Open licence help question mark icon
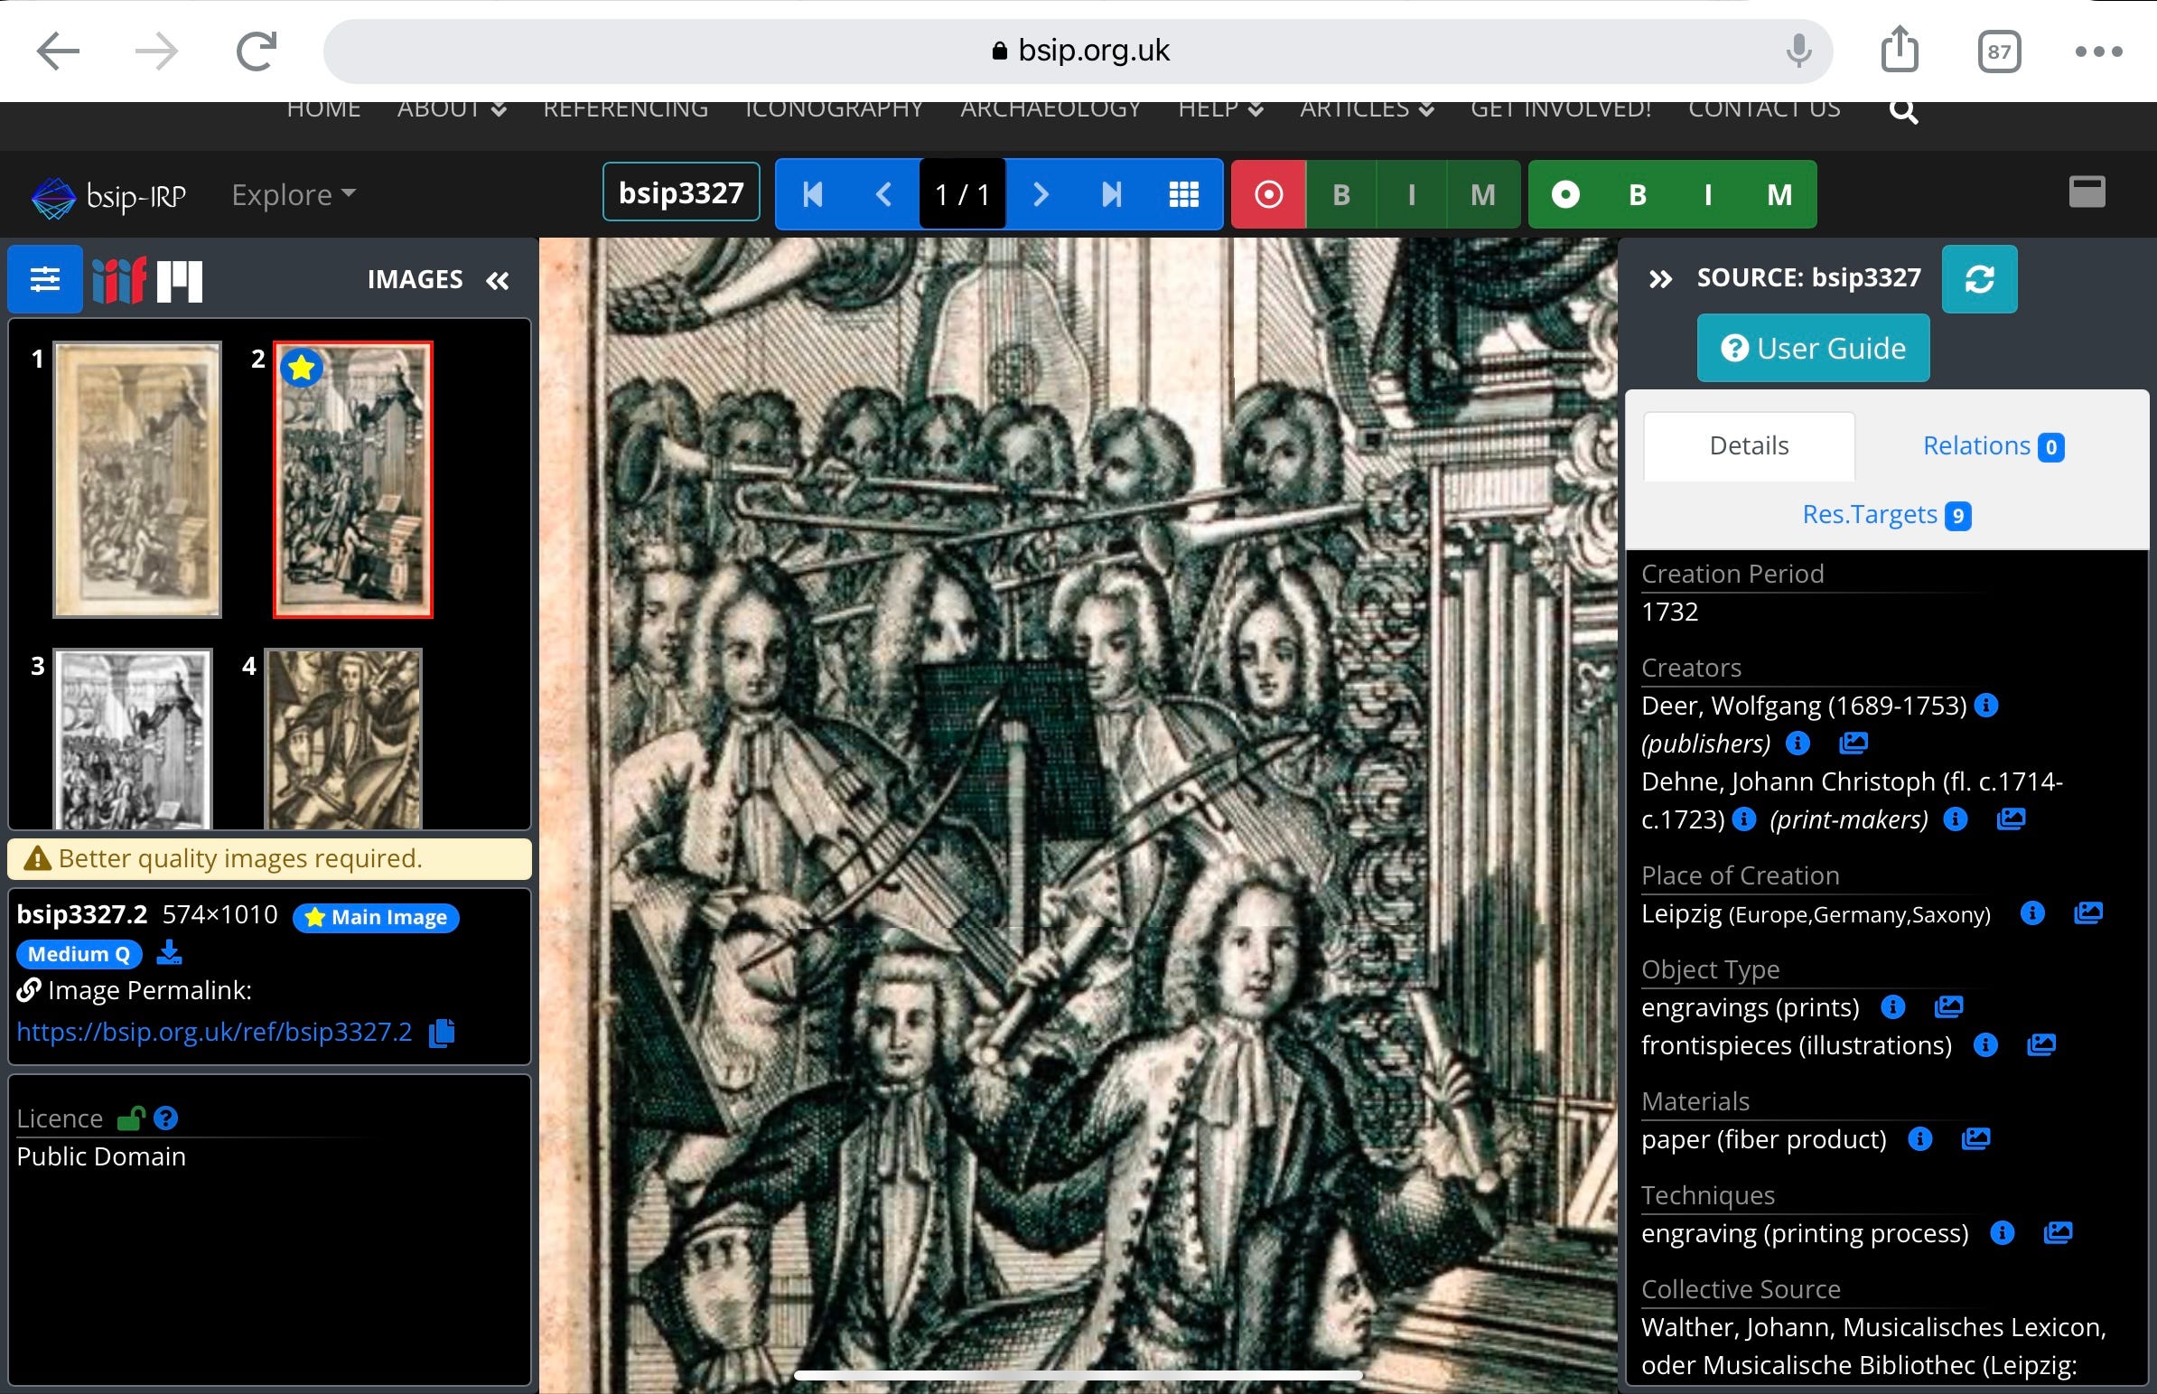The width and height of the screenshot is (2157, 1394). click(x=165, y=1118)
